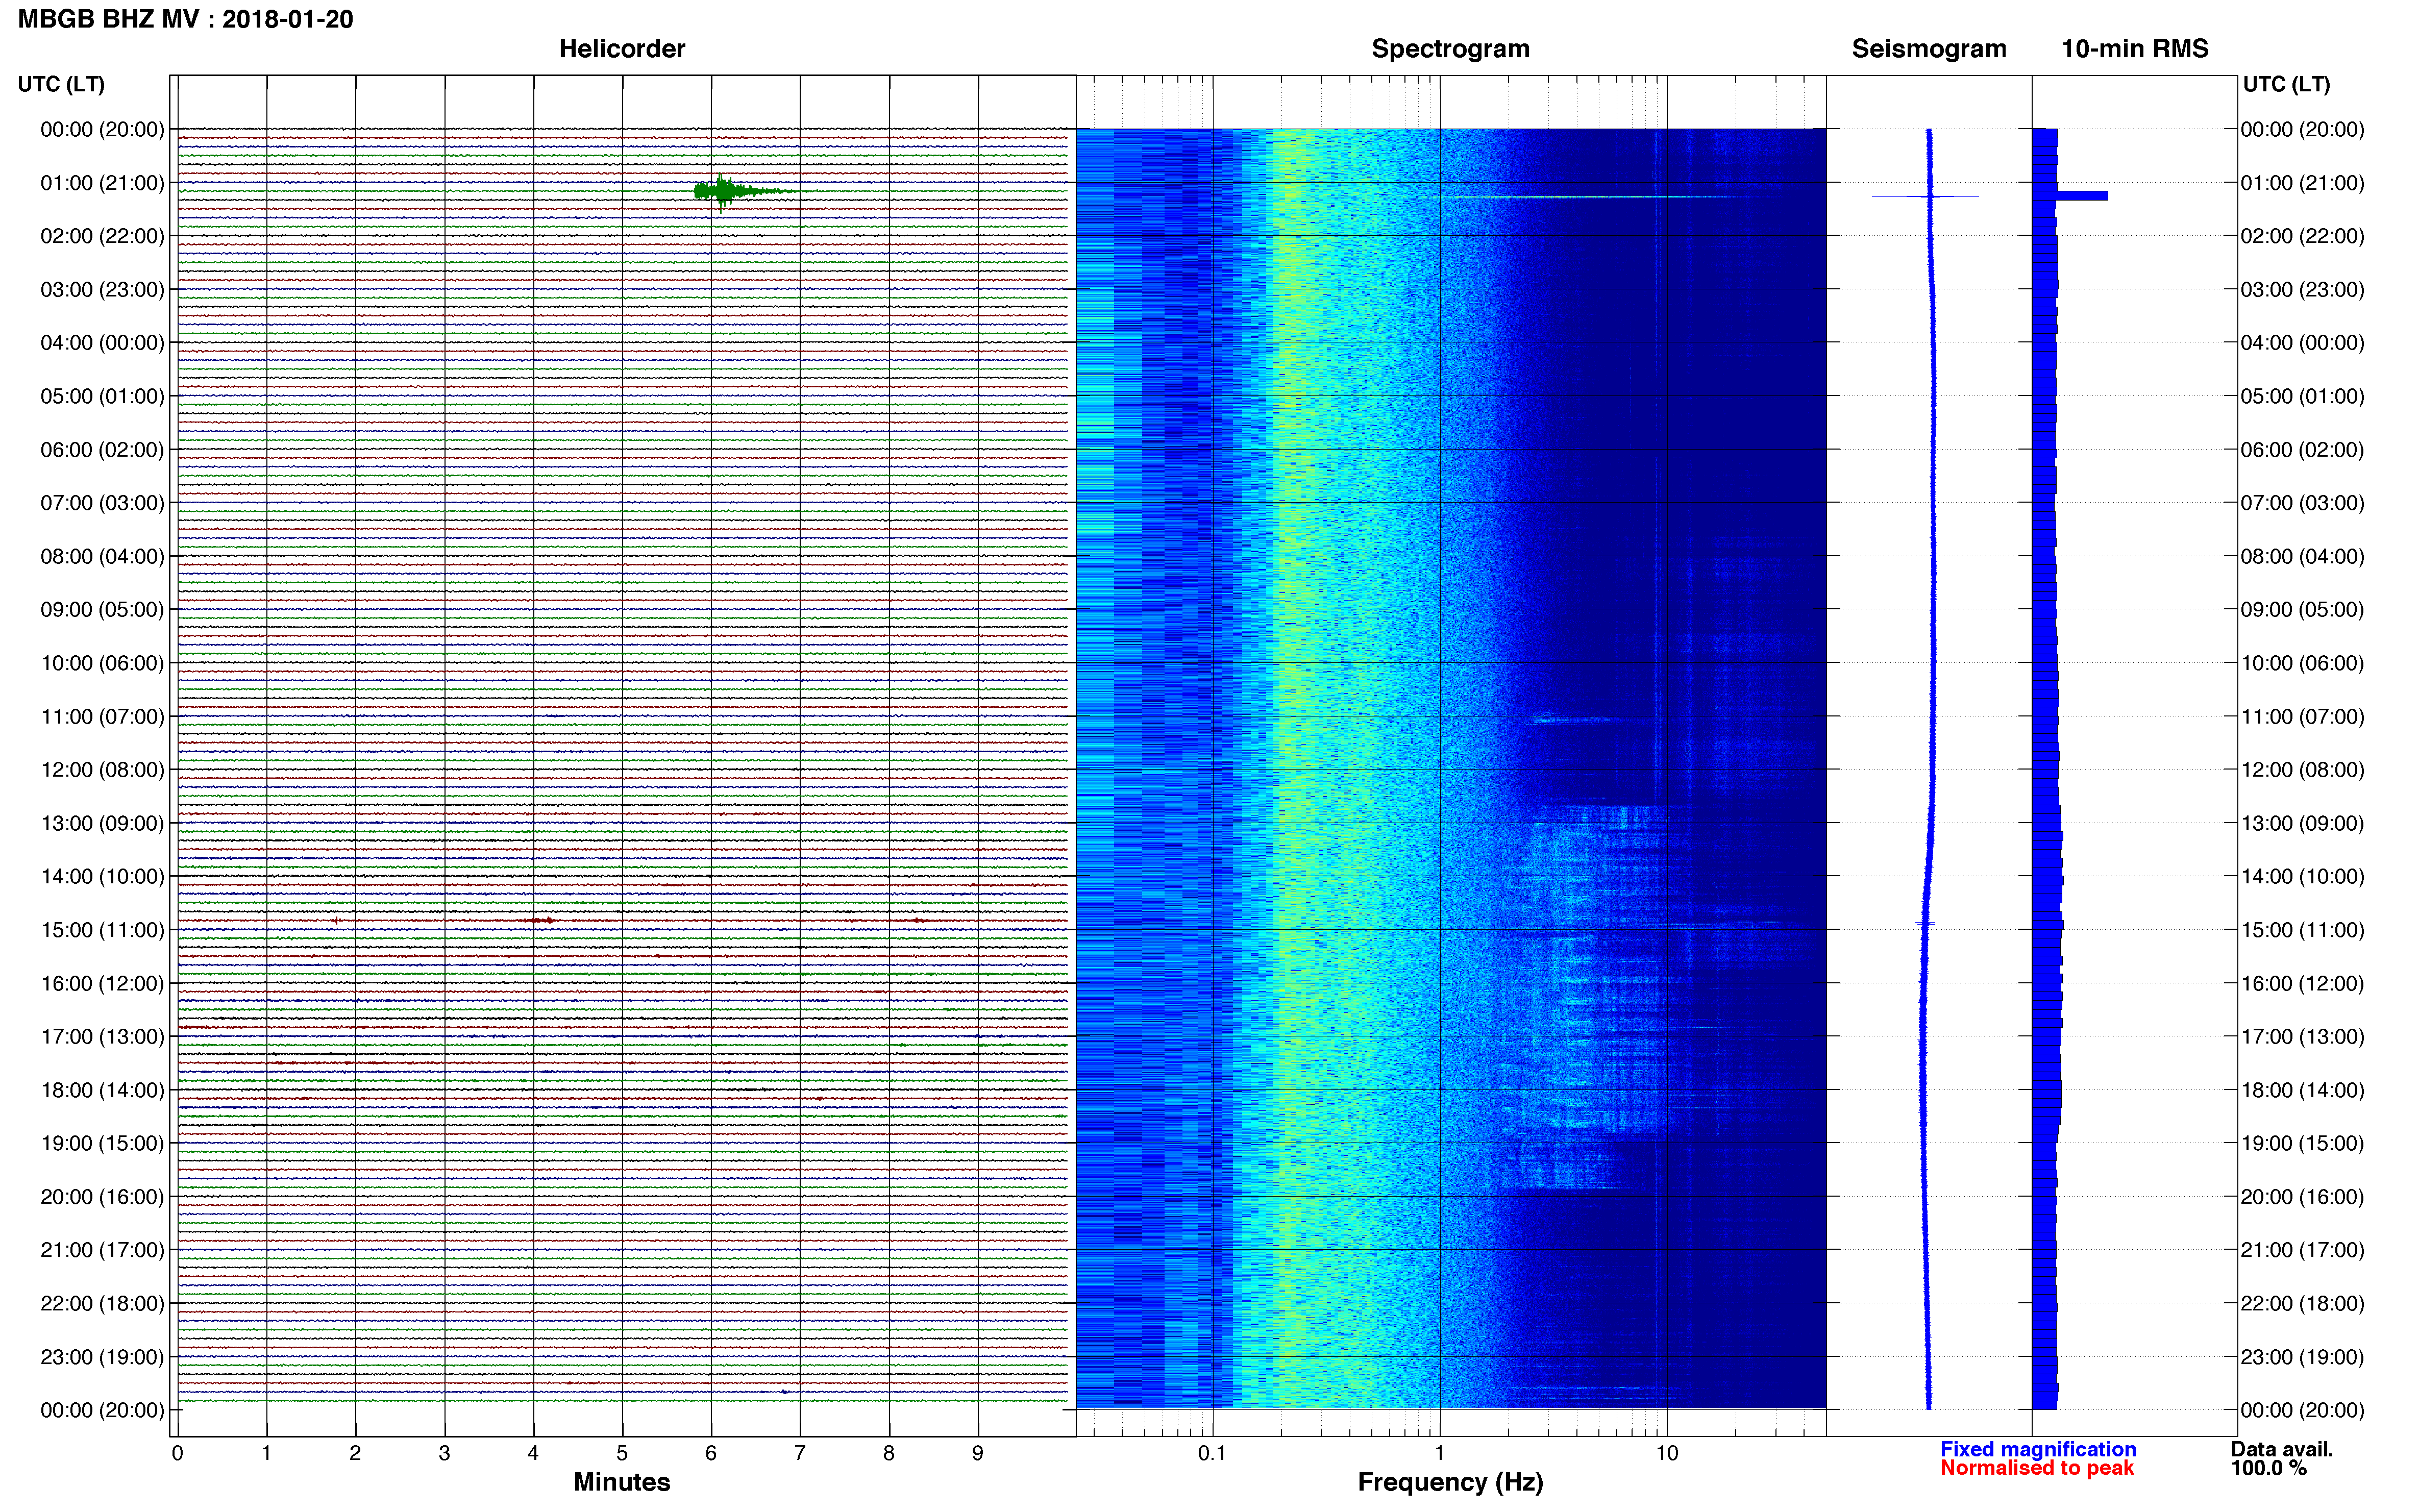2419x1512 pixels.
Task: Click left axis label 19:00 (15:00)
Action: click(102, 1143)
